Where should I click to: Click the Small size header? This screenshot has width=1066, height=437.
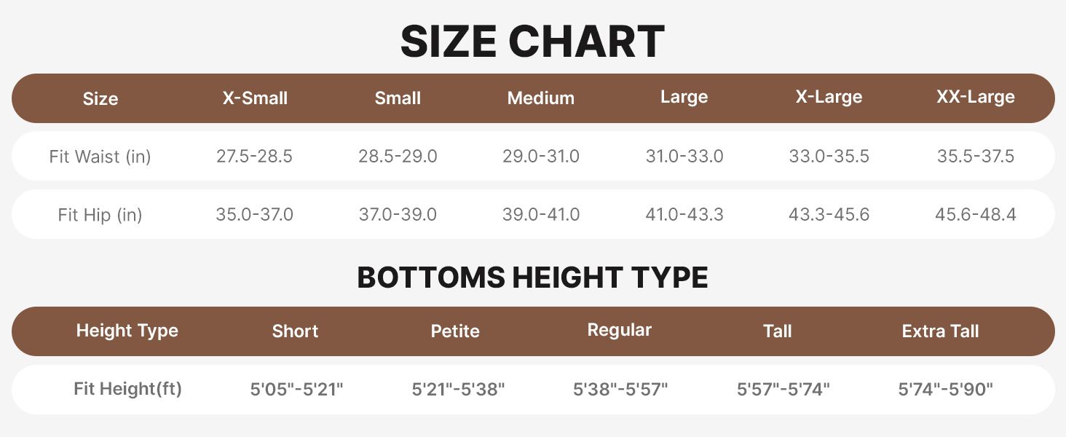(x=398, y=98)
